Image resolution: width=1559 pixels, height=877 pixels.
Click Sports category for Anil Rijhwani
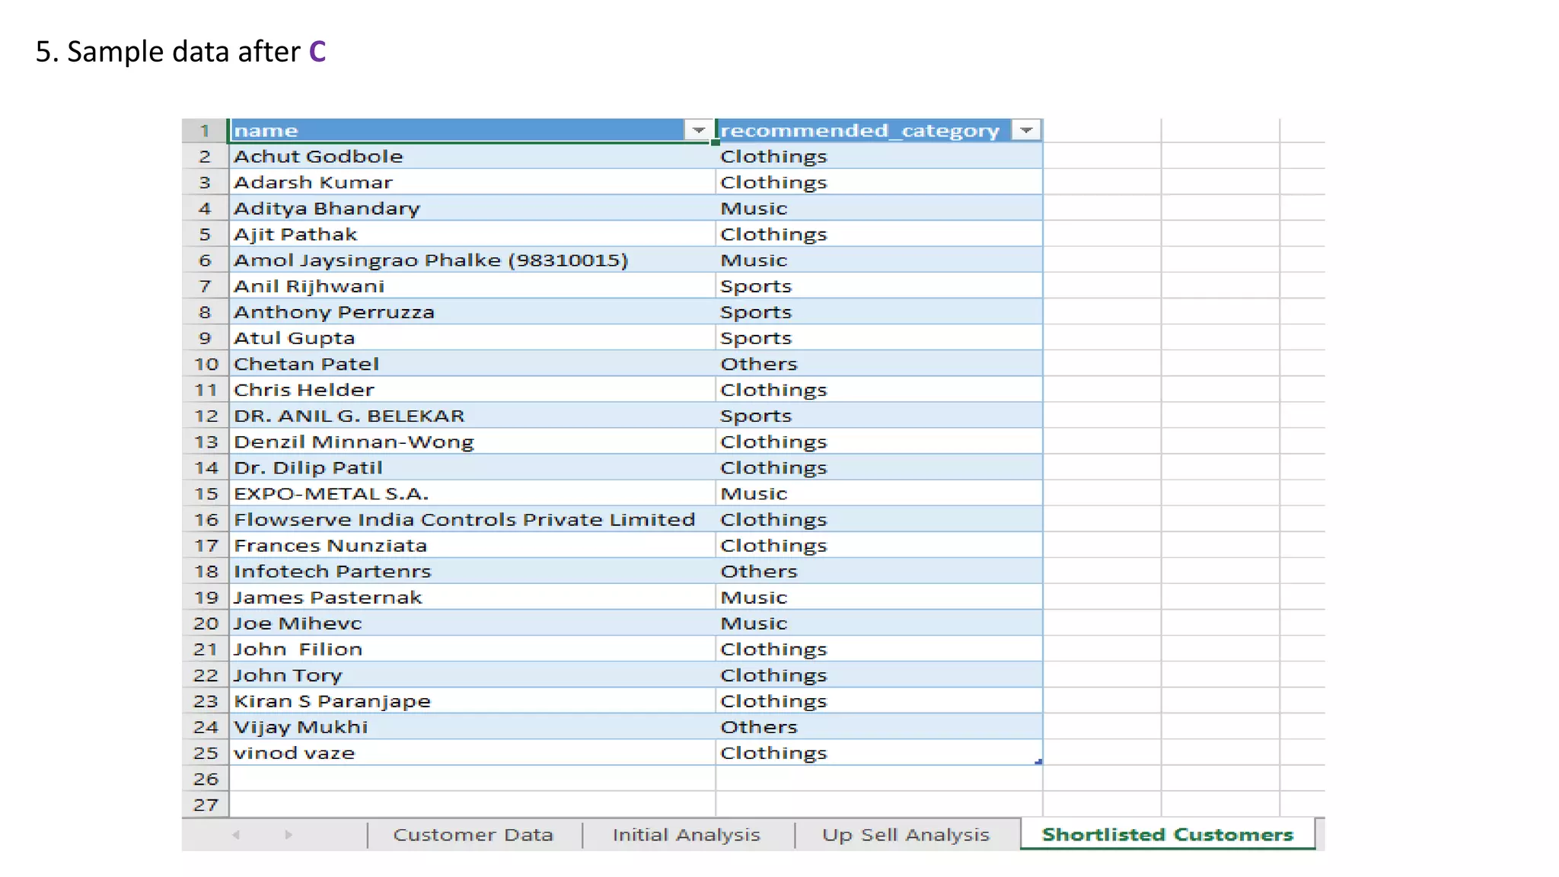[x=878, y=286]
